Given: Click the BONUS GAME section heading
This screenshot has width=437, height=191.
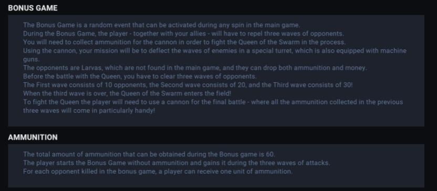Looking at the screenshot, I should coord(33,8).
